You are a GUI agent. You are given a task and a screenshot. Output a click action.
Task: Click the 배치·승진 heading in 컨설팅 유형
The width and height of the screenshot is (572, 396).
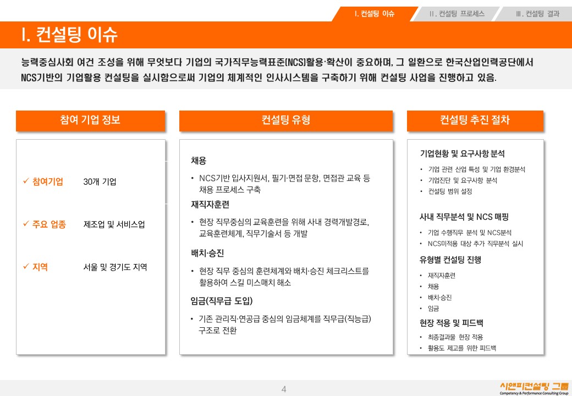click(x=207, y=253)
